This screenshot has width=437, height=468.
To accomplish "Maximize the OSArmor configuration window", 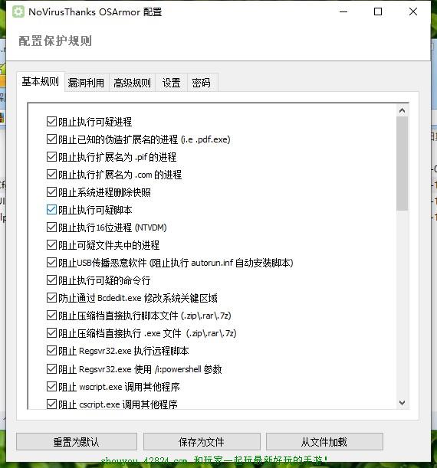I will (378, 12).
